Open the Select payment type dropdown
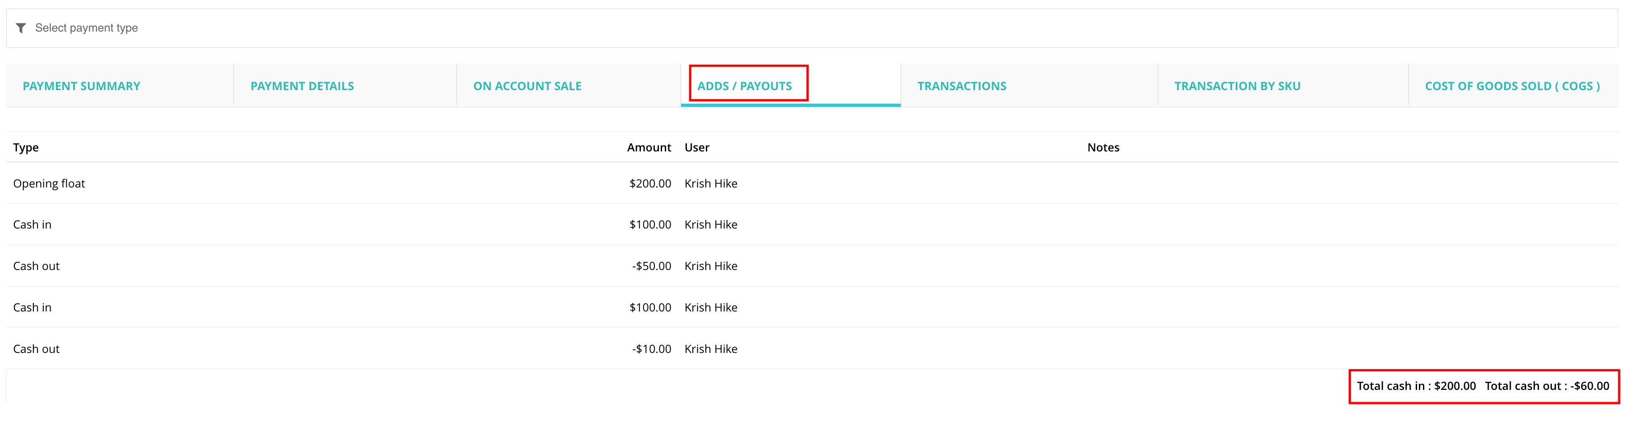The height and width of the screenshot is (421, 1634). pos(812,28)
